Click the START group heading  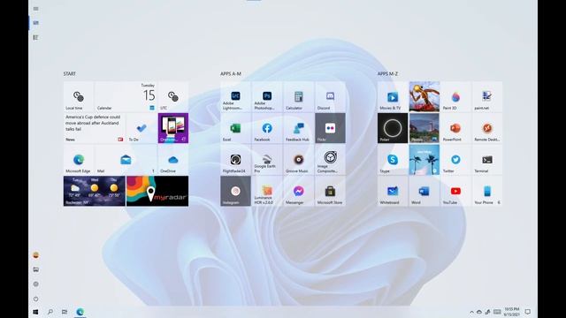70,74
